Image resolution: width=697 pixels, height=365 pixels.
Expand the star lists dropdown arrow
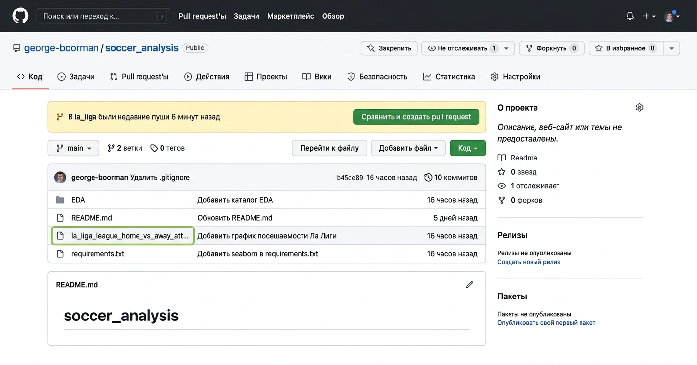[672, 48]
